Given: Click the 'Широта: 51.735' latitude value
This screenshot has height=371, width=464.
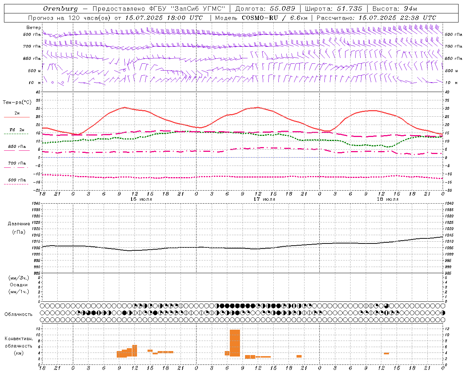Looking at the screenshot, I should (333, 9).
